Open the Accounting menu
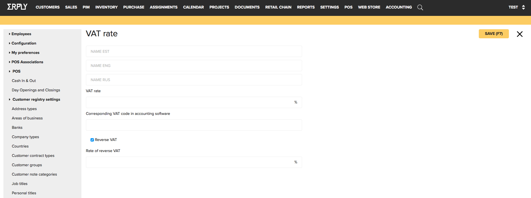This screenshot has height=198, width=531. click(x=399, y=7)
